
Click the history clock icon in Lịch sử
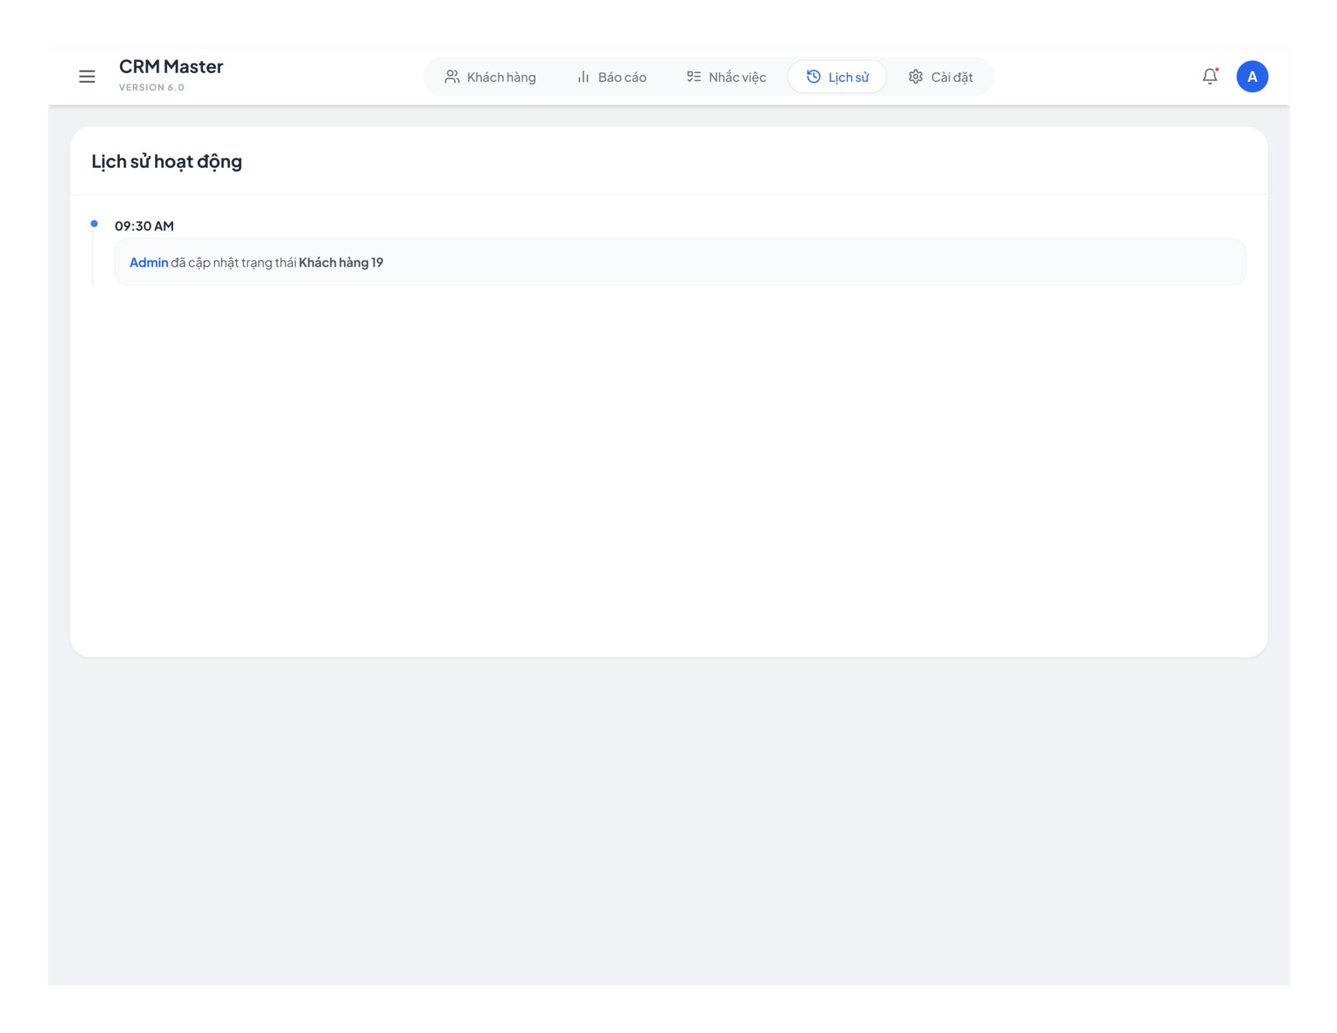pyautogui.click(x=813, y=77)
